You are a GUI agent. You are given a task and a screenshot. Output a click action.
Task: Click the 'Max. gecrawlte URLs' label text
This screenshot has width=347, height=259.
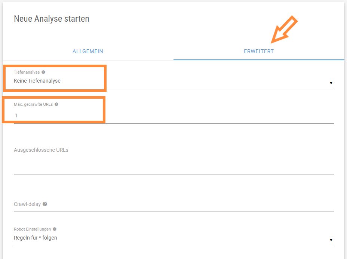33,104
